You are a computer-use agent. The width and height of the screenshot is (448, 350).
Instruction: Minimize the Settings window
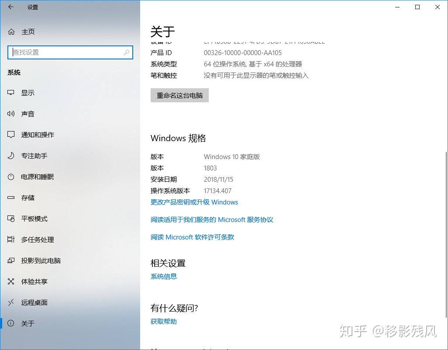(x=397, y=7)
